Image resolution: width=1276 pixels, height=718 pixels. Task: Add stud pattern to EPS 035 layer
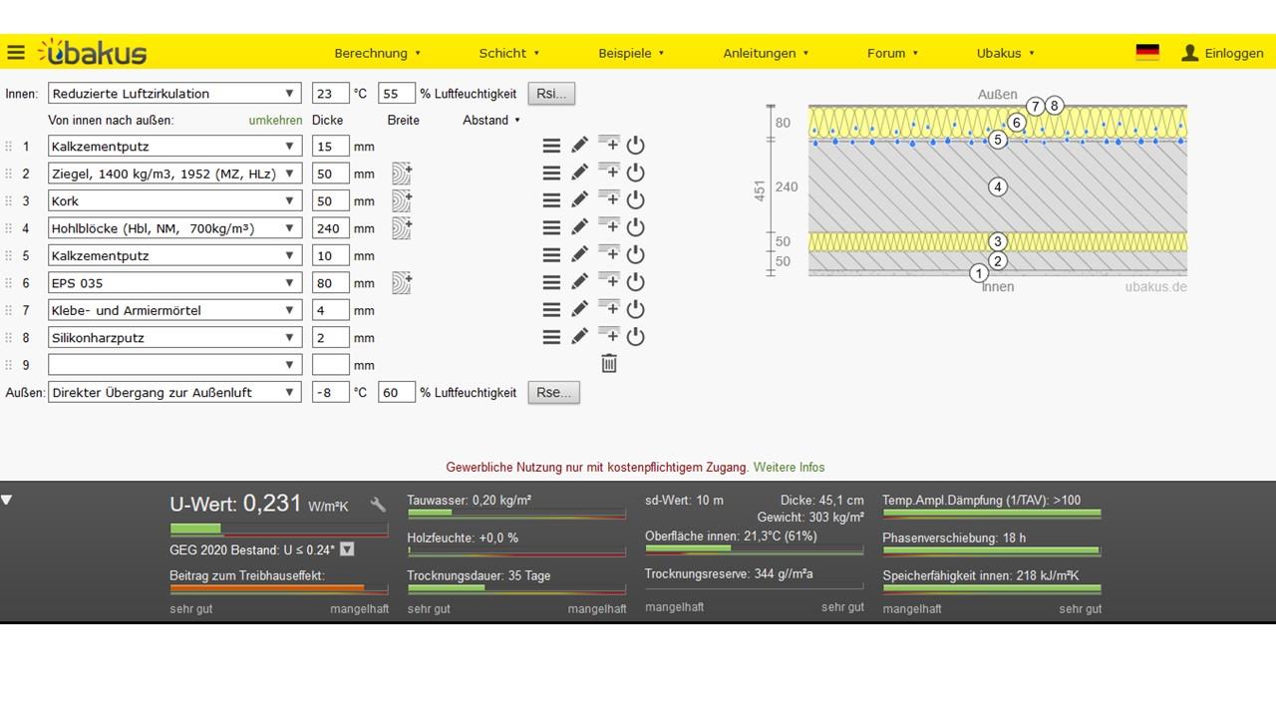402,283
